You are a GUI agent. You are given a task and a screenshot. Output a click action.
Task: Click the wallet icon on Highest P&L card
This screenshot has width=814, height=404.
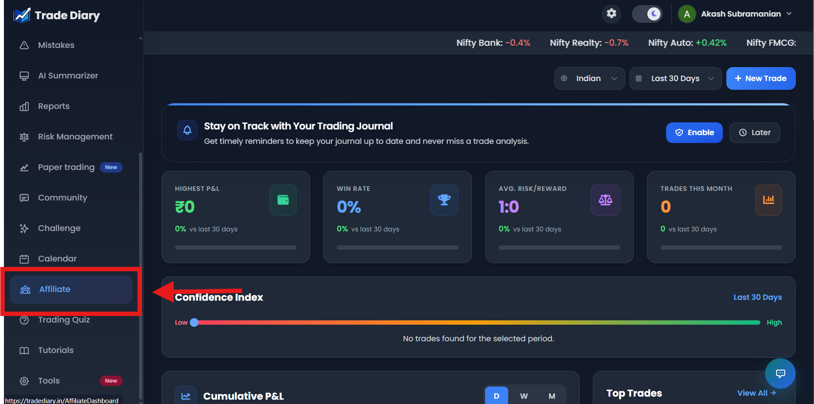tap(283, 200)
